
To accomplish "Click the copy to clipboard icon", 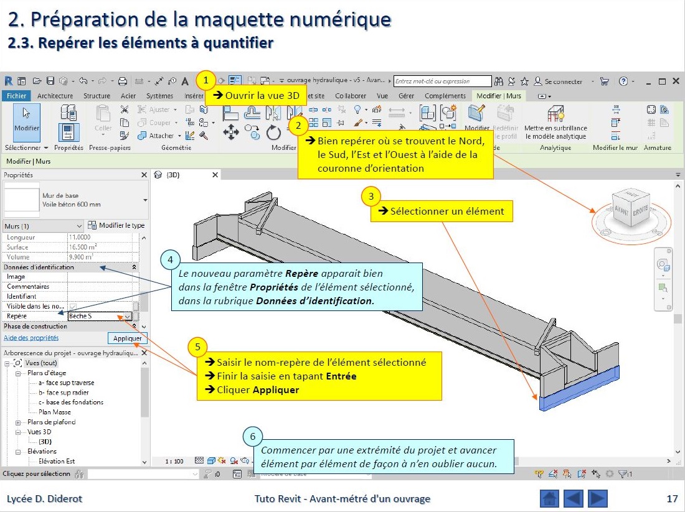I will [125, 123].
